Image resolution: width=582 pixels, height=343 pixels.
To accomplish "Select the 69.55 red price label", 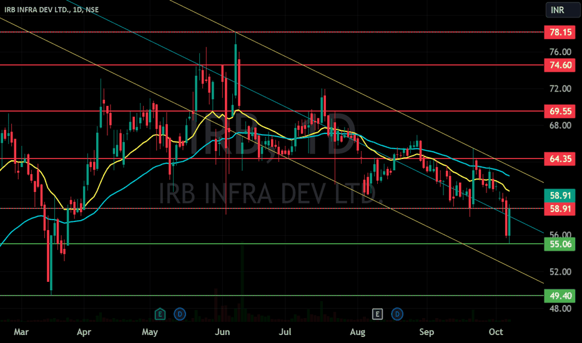I will tap(560, 111).
